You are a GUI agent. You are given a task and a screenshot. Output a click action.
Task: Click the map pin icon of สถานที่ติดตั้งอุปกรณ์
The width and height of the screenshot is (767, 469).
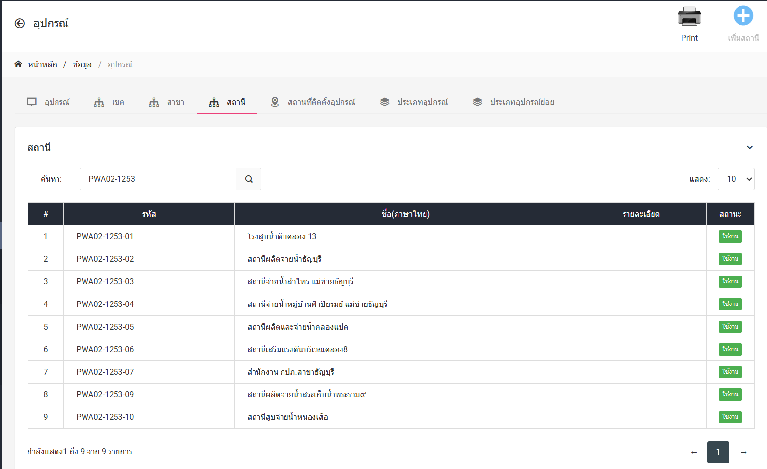click(275, 102)
